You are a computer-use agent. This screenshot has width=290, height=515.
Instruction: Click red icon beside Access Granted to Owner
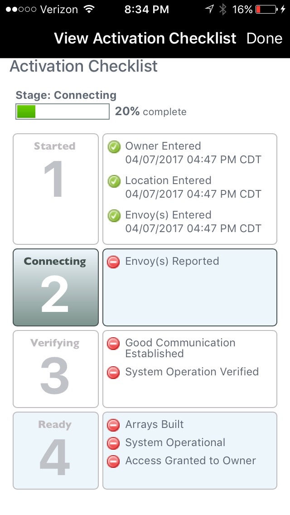[113, 462]
